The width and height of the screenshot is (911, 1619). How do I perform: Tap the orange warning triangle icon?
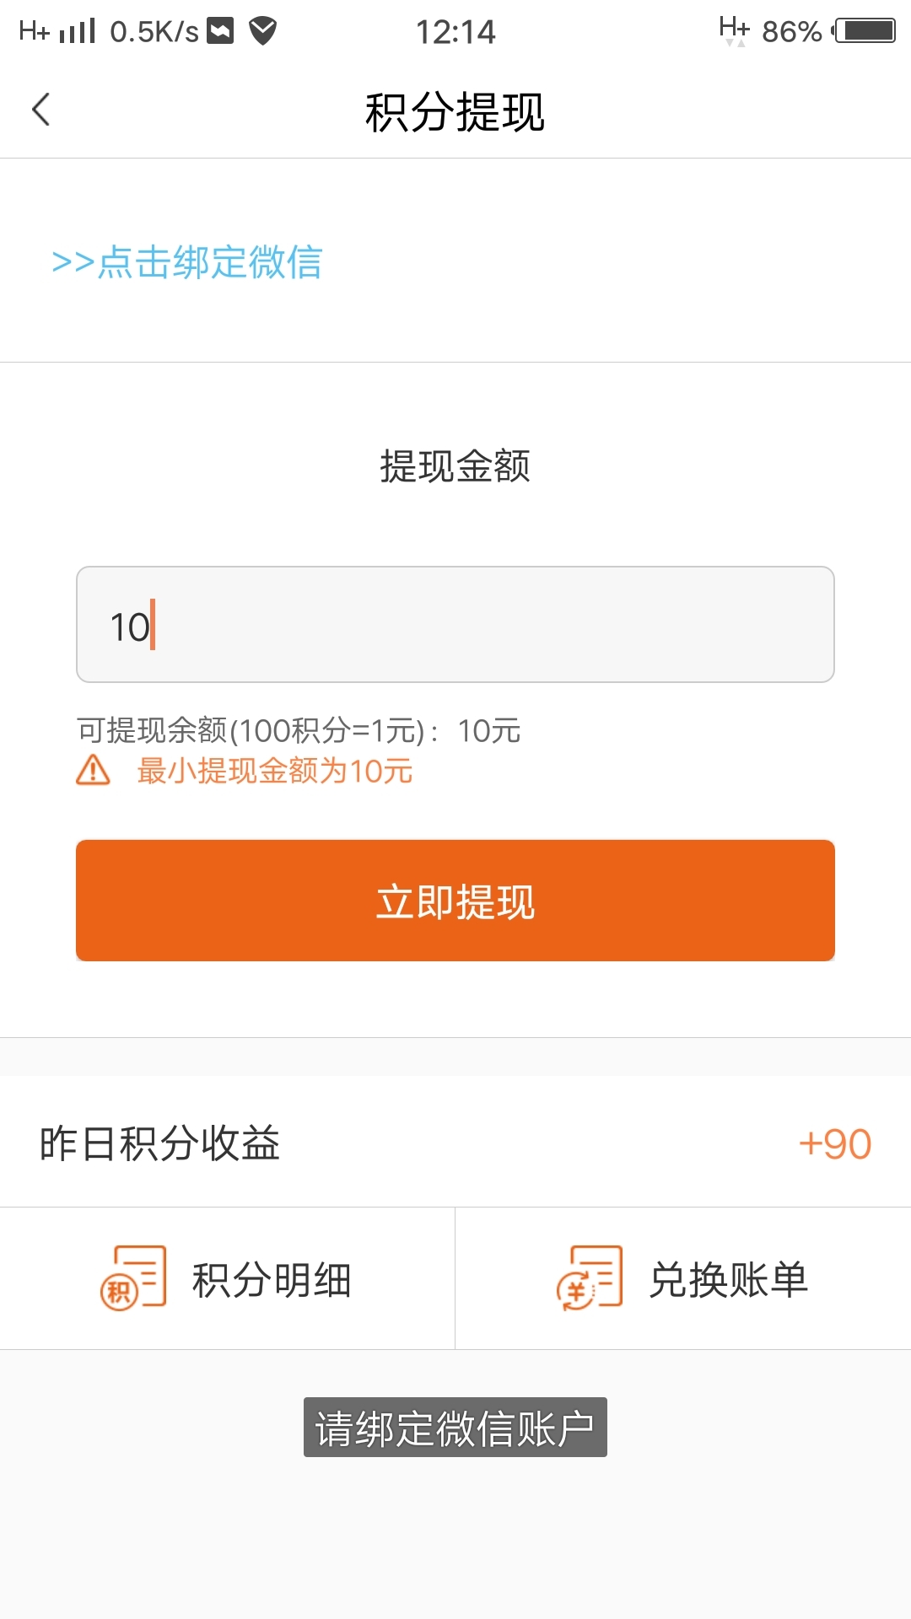[93, 770]
